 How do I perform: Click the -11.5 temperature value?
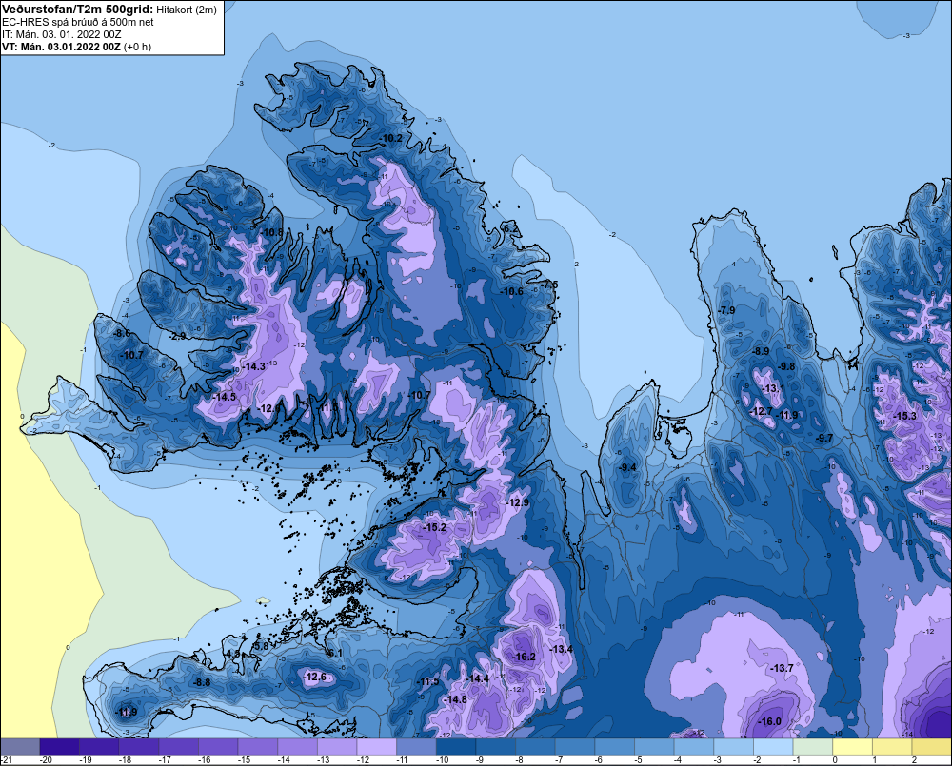(x=427, y=681)
